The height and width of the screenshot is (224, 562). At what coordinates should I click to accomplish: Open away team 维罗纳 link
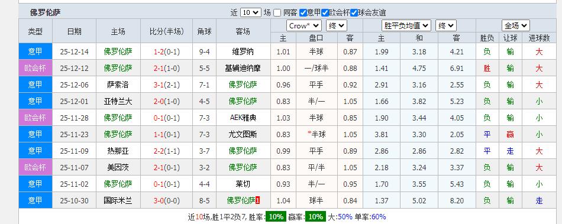click(243, 52)
